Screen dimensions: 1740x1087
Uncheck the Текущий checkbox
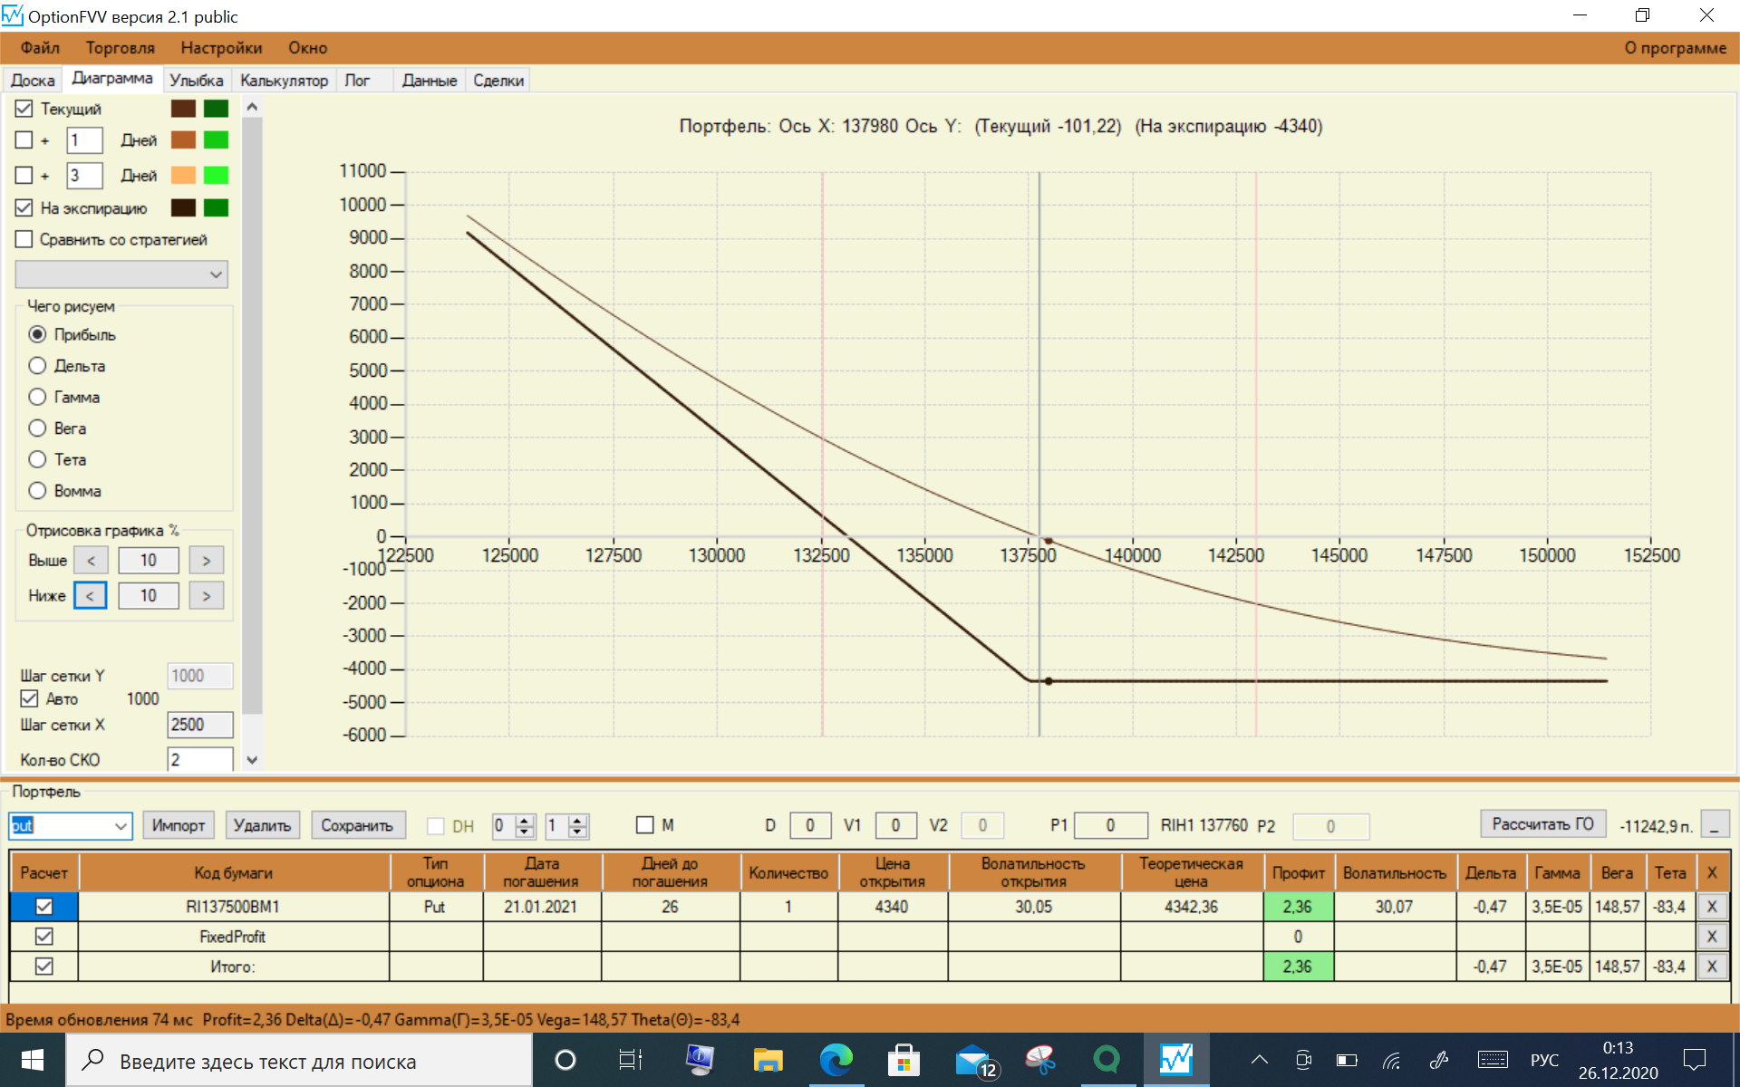pos(24,109)
